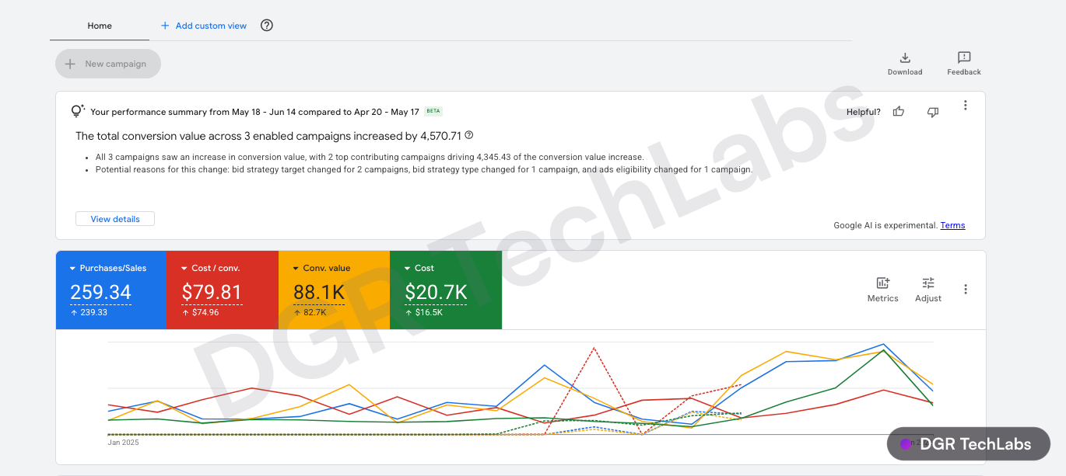Click the Jan 2025 axis label
Viewport: 1066px width, 476px height.
(x=123, y=443)
